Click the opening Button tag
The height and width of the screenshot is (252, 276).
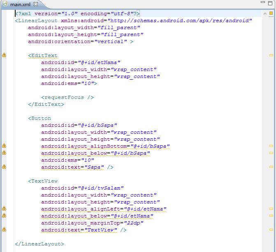pyautogui.click(x=39, y=118)
